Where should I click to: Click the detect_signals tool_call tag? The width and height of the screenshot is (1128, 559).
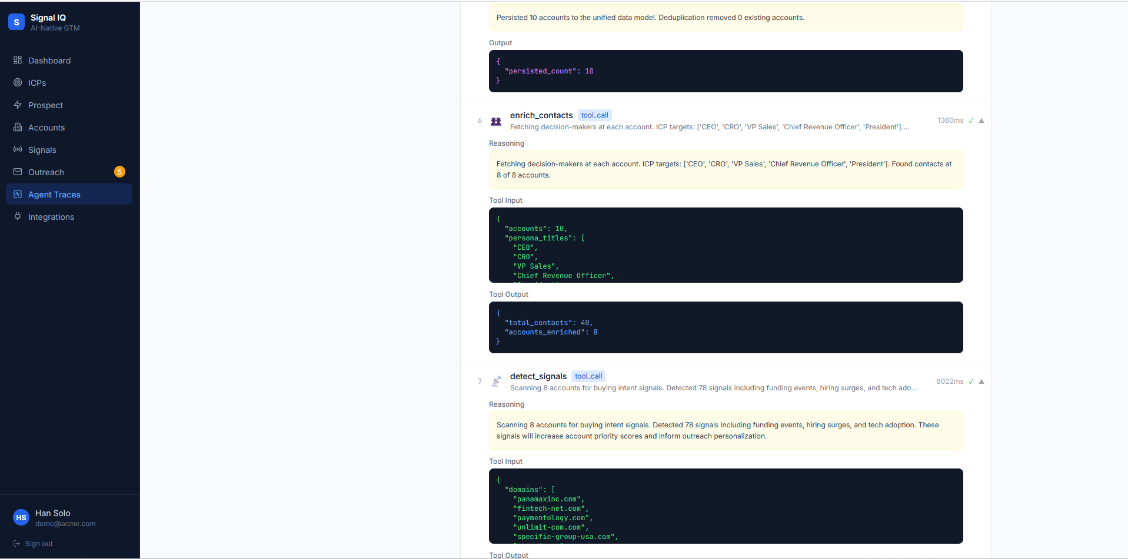click(x=588, y=376)
